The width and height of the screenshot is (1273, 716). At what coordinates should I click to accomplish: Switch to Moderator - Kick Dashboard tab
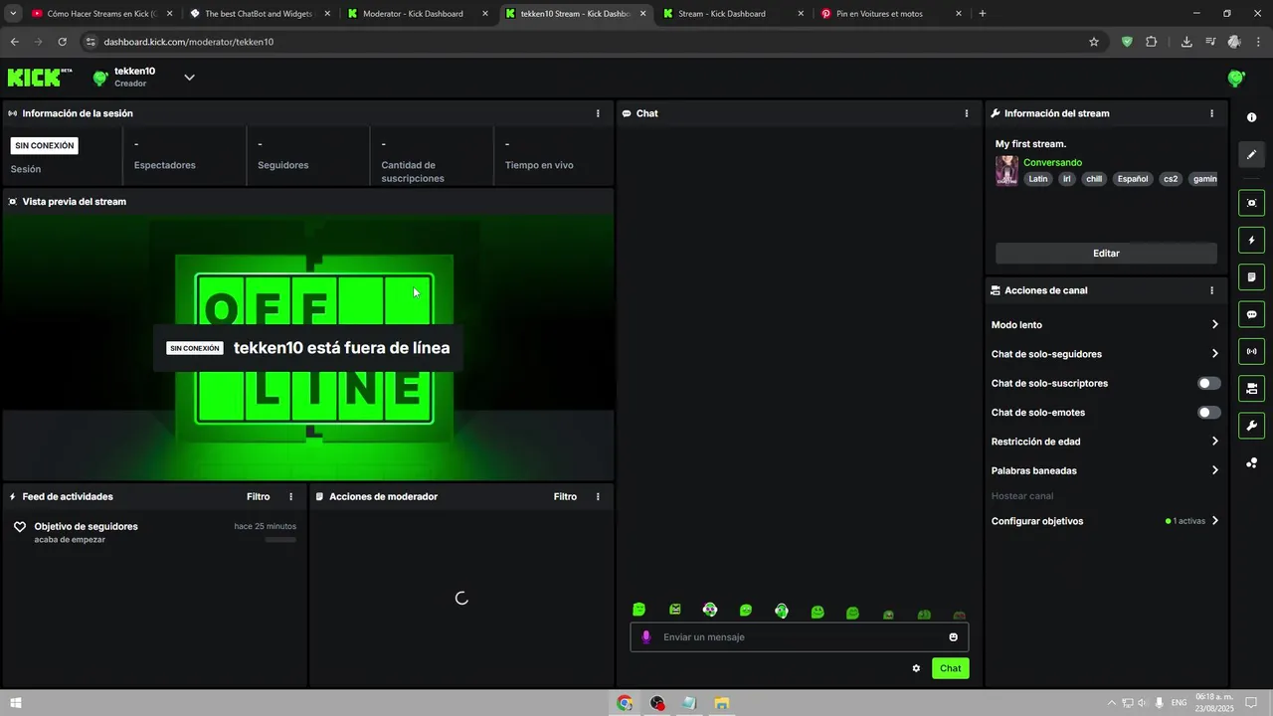[x=418, y=14]
